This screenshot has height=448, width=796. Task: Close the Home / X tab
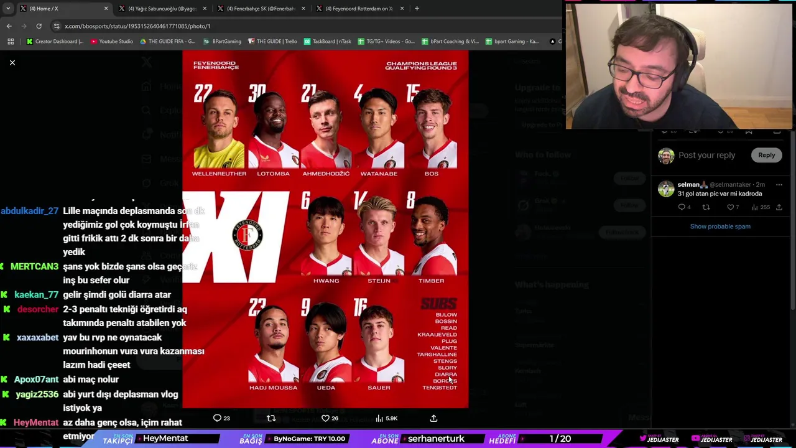click(106, 9)
